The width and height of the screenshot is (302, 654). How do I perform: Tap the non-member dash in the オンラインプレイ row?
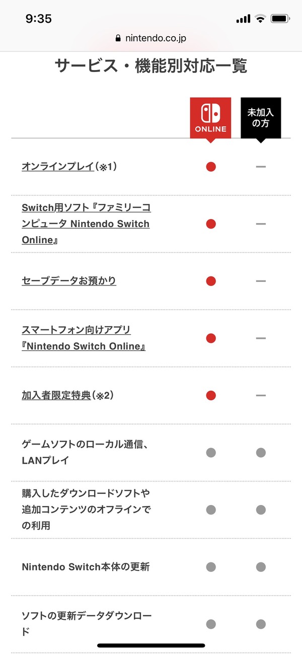(x=261, y=167)
